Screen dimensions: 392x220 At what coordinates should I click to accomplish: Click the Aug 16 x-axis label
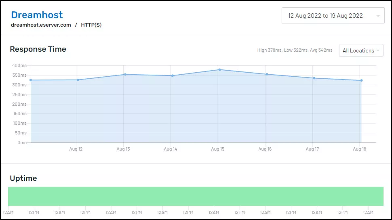(x=265, y=149)
